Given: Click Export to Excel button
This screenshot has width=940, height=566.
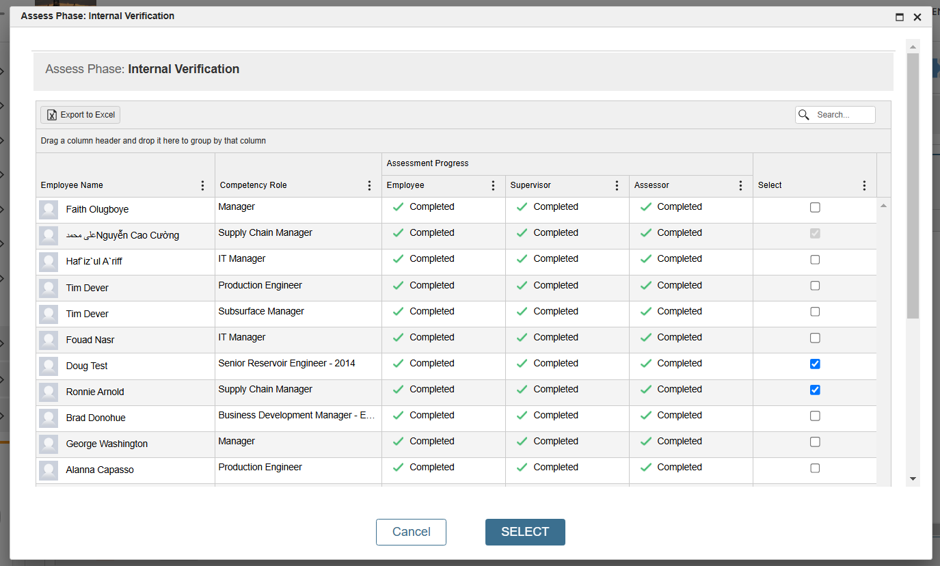Looking at the screenshot, I should coord(80,115).
